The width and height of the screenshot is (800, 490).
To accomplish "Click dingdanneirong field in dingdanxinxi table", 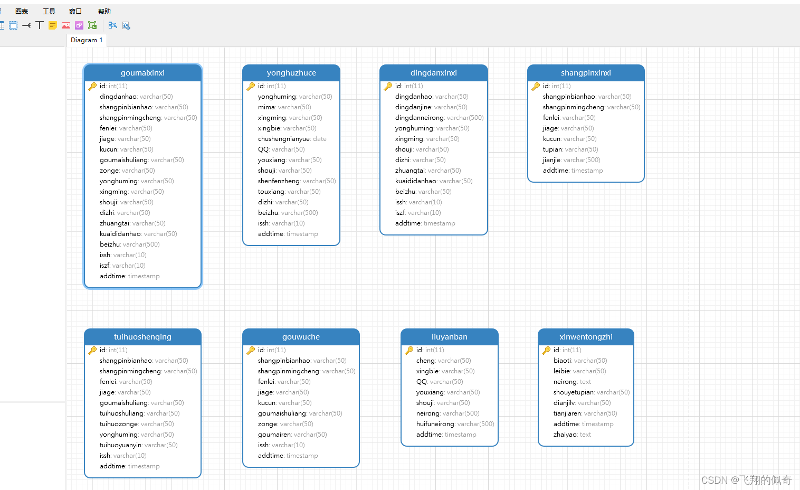I will 439,118.
